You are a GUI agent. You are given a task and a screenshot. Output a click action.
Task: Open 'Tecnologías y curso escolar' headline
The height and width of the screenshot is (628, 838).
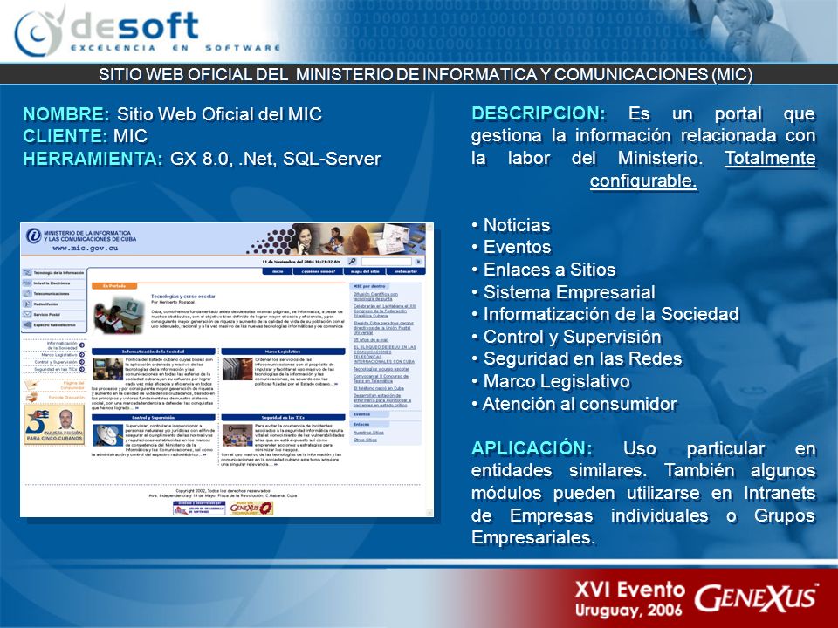point(182,297)
